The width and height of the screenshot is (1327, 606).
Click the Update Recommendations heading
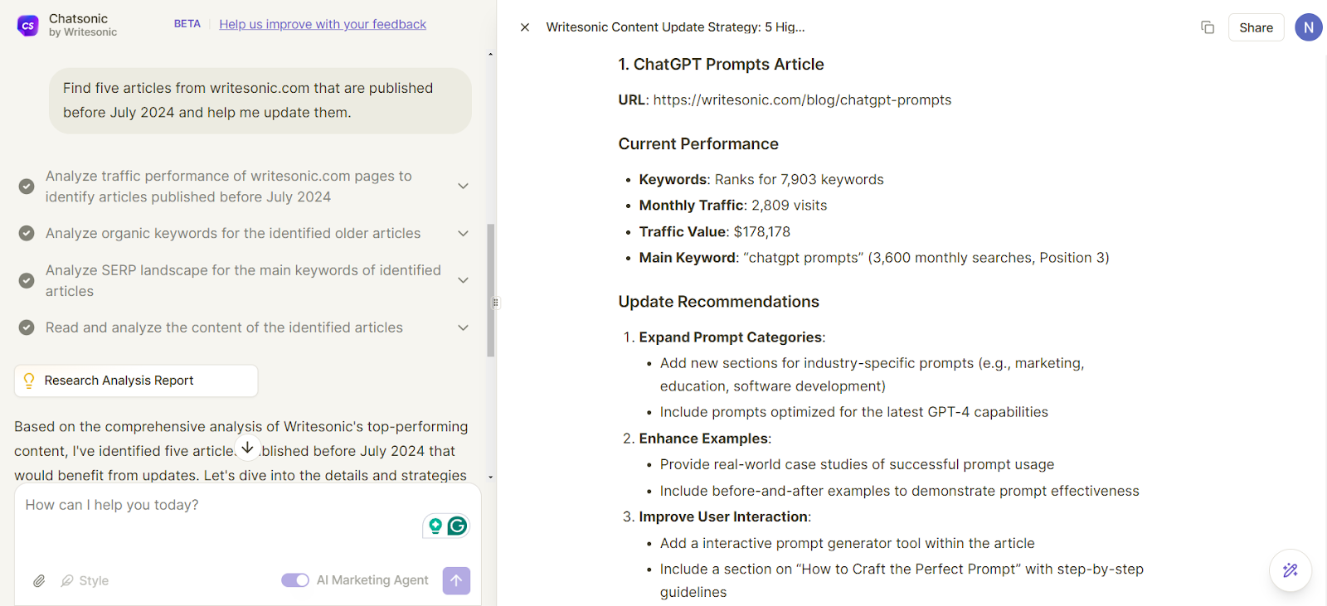click(x=718, y=302)
